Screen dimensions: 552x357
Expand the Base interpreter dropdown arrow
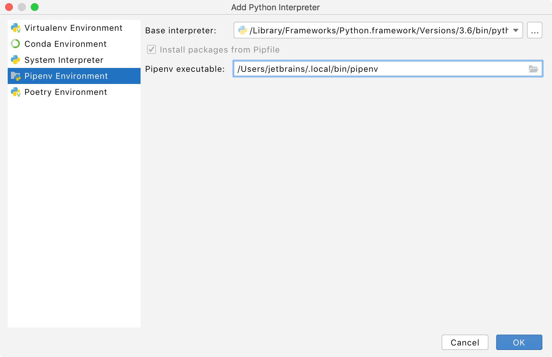tap(516, 30)
